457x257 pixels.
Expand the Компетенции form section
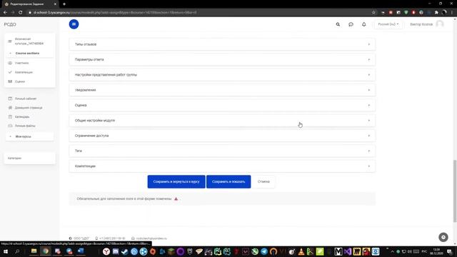point(222,166)
